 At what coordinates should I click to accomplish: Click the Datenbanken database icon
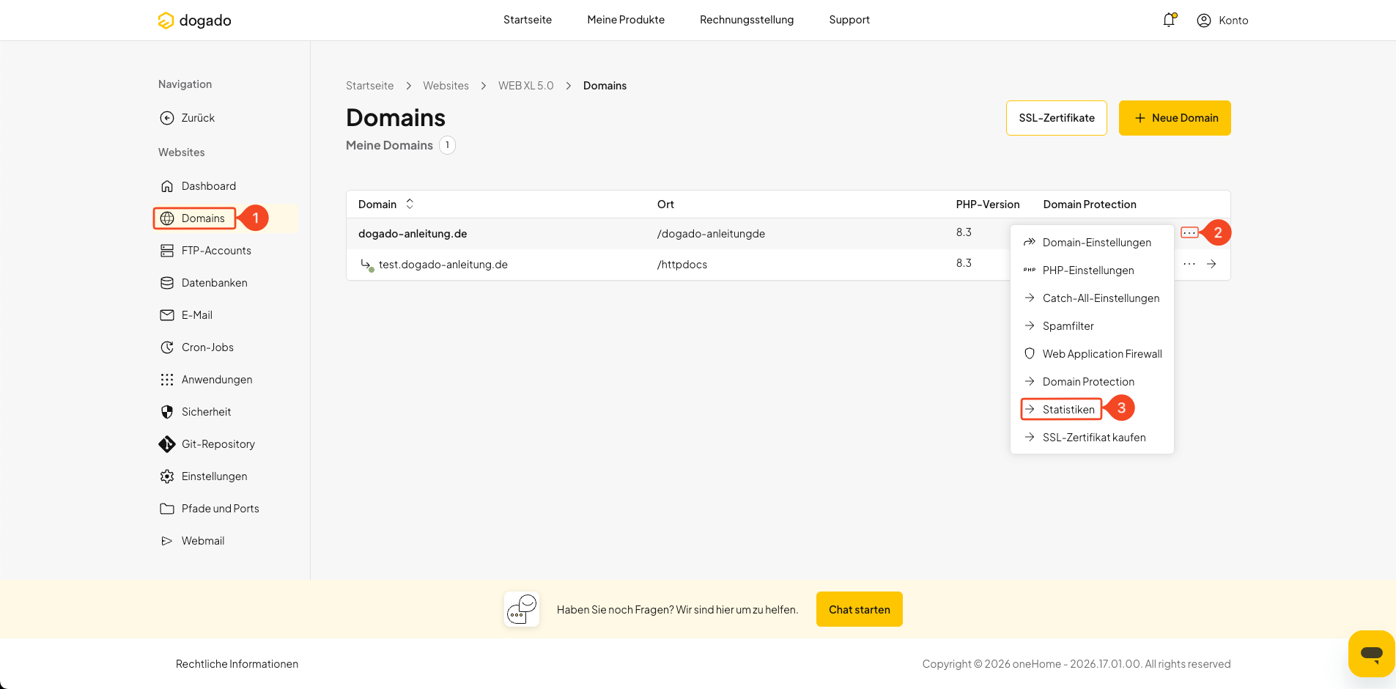167,283
